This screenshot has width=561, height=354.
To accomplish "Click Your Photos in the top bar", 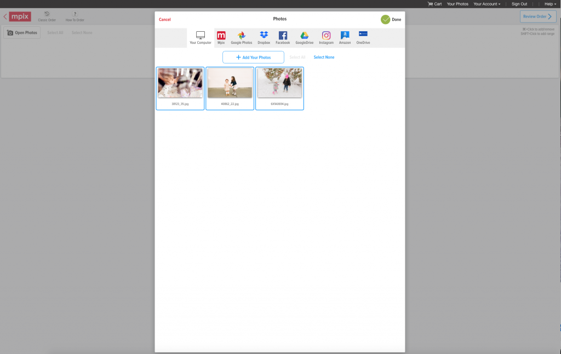I will tap(457, 4).
